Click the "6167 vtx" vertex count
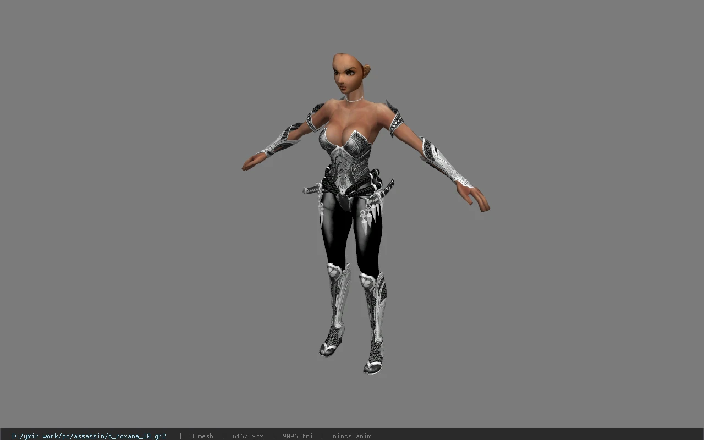Image resolution: width=704 pixels, height=440 pixels. [248, 436]
